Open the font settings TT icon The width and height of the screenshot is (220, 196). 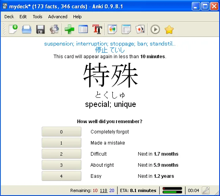click(97, 29)
